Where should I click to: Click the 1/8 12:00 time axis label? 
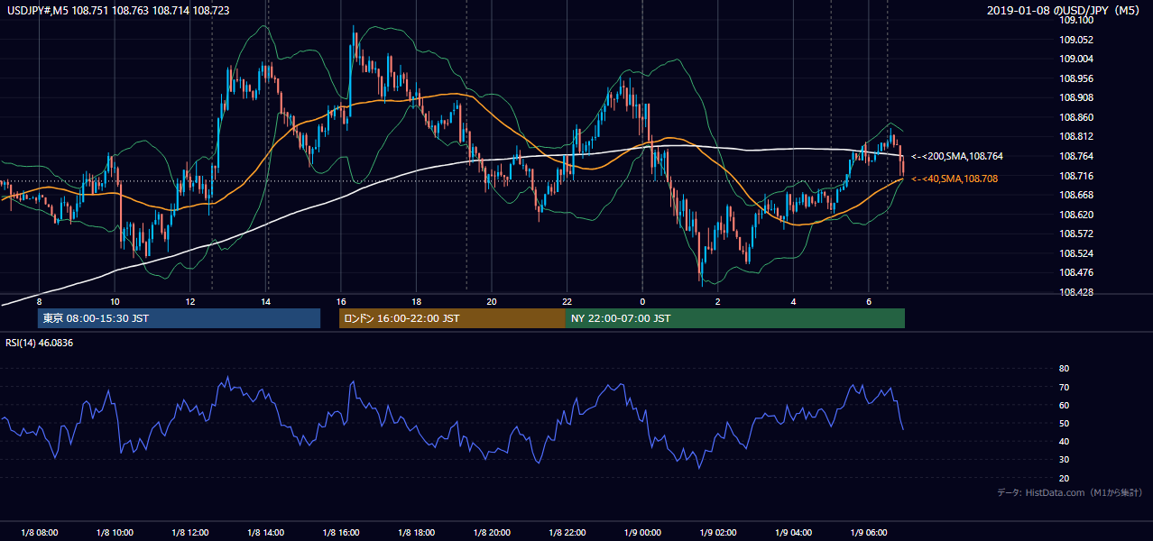[190, 532]
